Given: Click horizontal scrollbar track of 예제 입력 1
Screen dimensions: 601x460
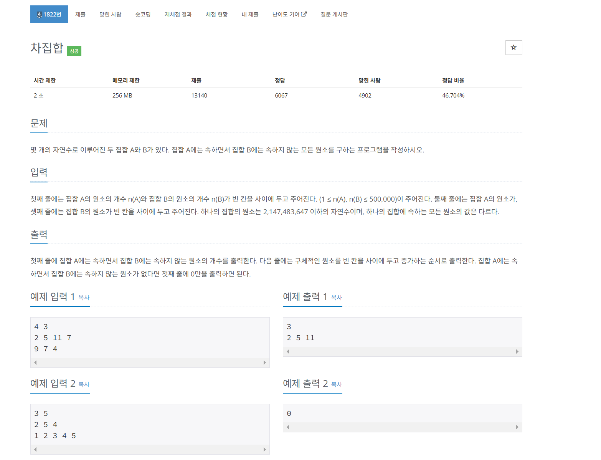Looking at the screenshot, I should pos(150,362).
